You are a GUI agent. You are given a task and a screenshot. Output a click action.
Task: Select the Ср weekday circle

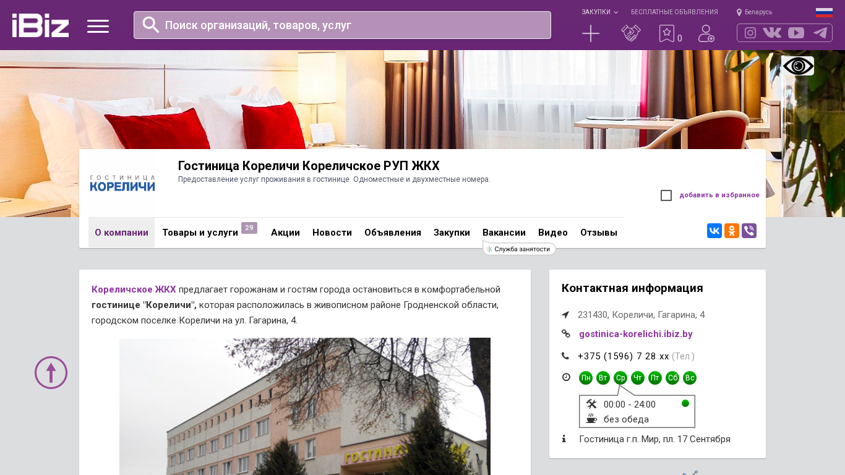(620, 378)
